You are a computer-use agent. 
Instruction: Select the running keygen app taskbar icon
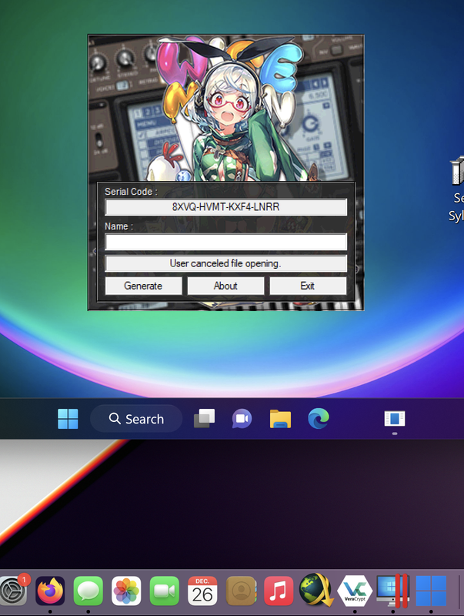pyautogui.click(x=395, y=419)
